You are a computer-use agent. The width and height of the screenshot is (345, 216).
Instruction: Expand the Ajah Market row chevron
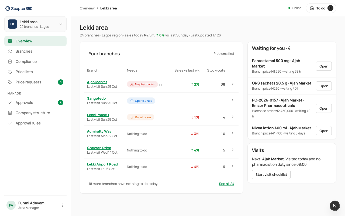[233, 84]
